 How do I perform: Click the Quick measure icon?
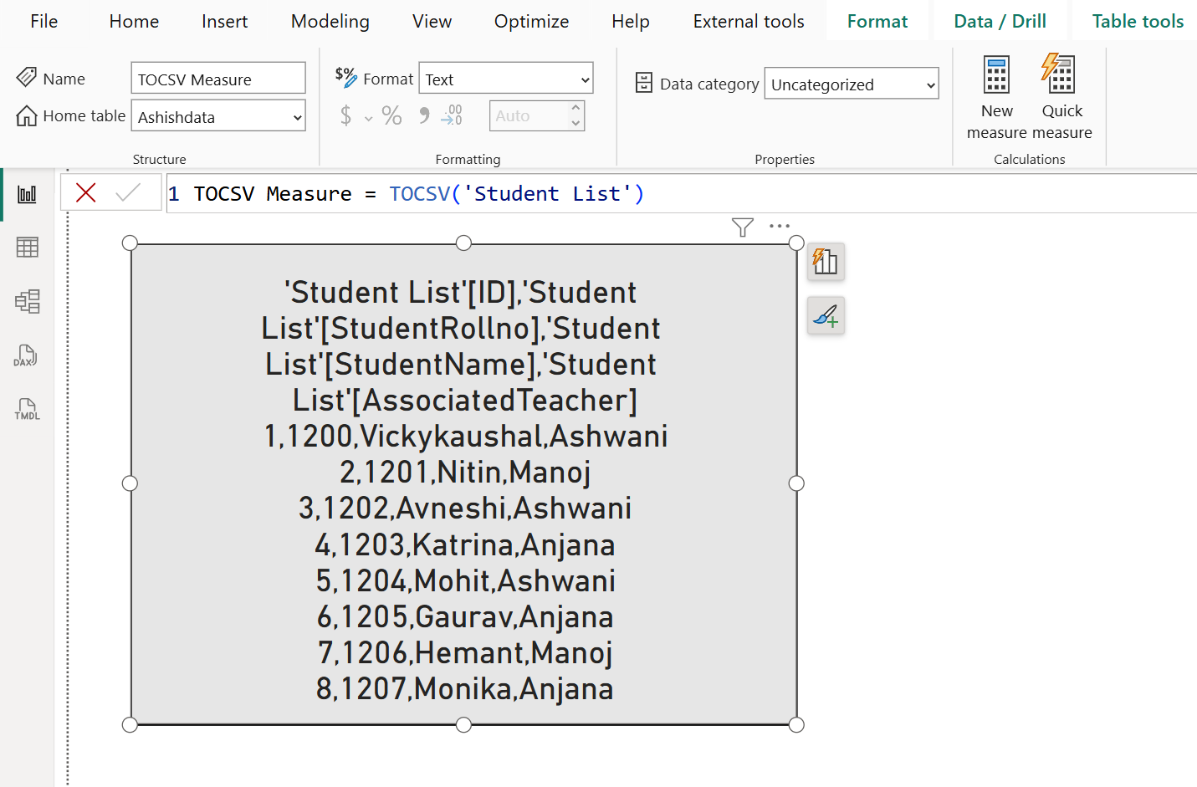(1061, 75)
